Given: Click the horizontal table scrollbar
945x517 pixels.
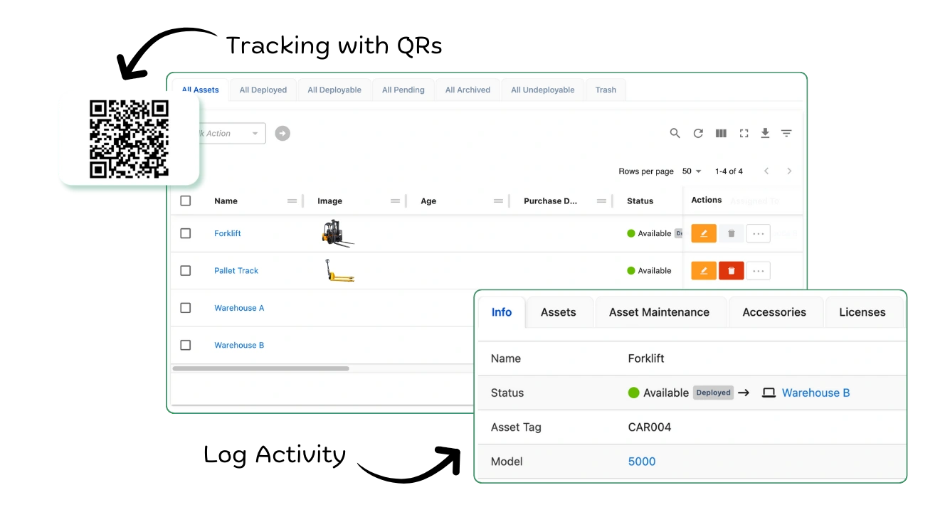Looking at the screenshot, I should coord(260,368).
